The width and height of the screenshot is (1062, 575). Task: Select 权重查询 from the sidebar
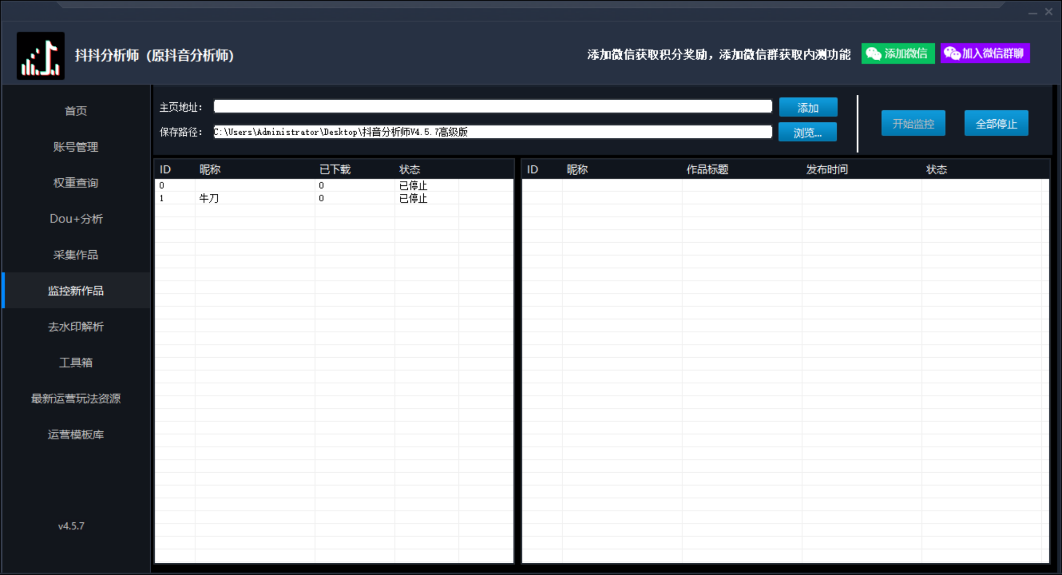tap(76, 183)
